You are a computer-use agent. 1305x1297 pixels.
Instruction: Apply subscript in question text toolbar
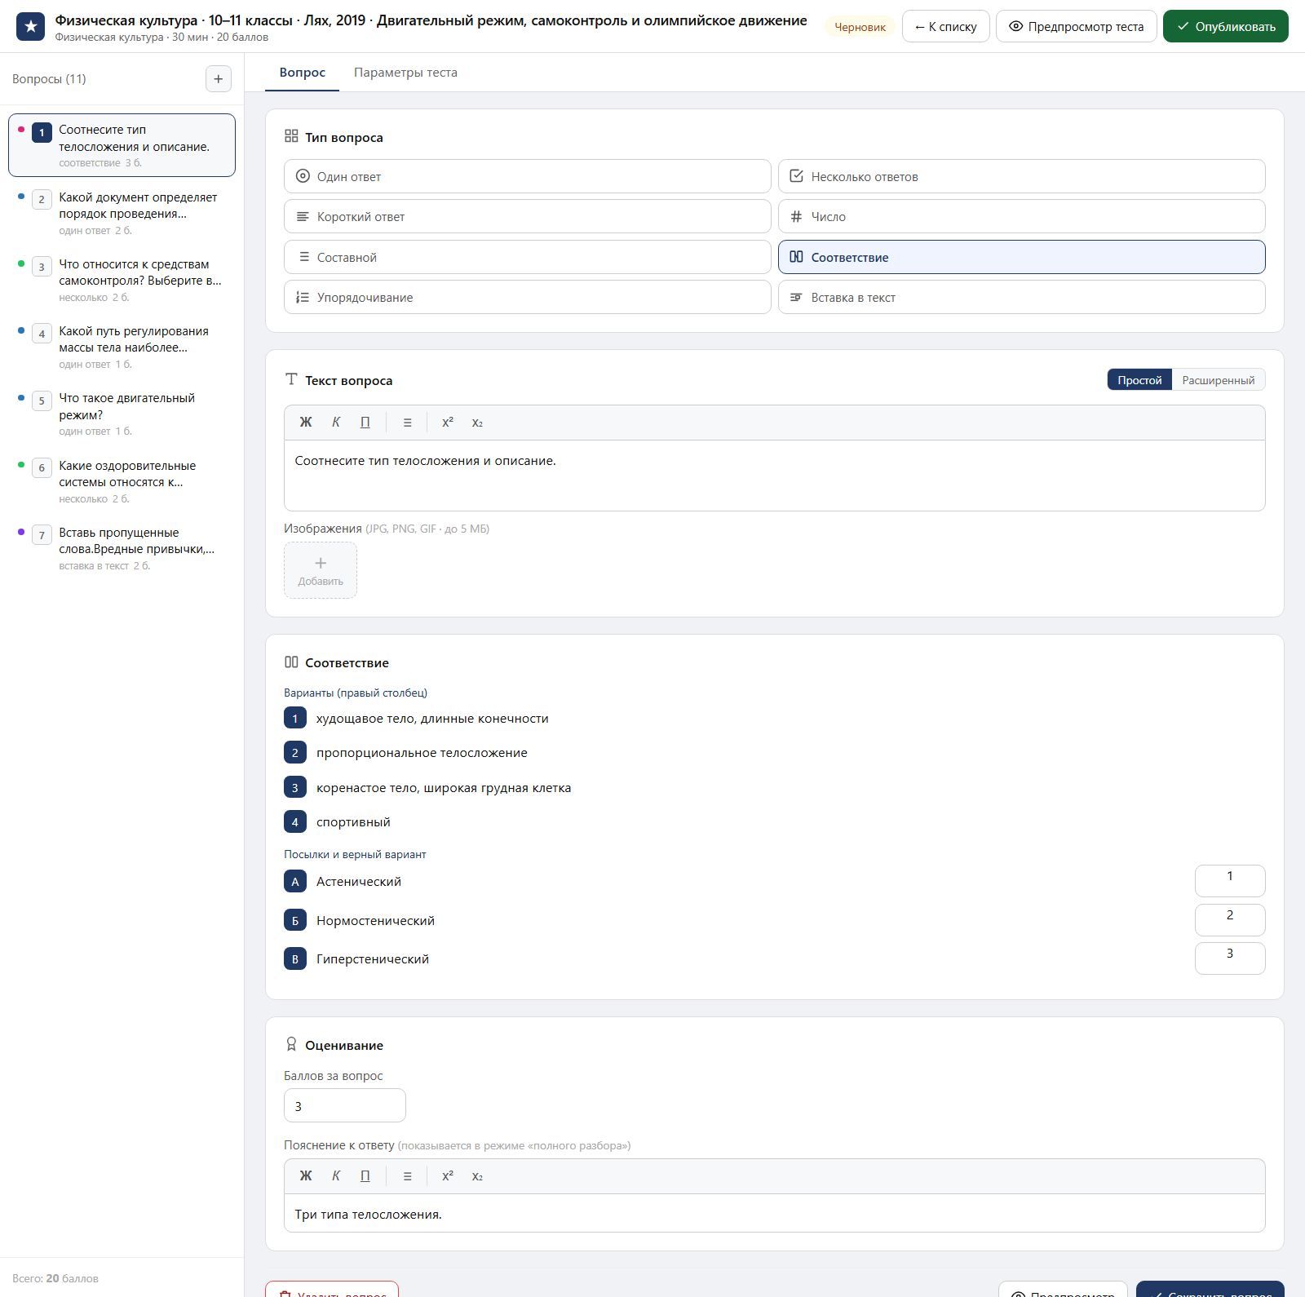477,423
